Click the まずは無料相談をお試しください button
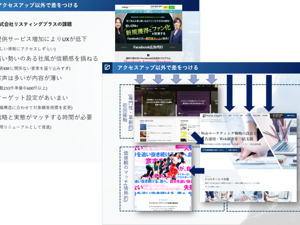The image size is (300, 225). pos(214,150)
